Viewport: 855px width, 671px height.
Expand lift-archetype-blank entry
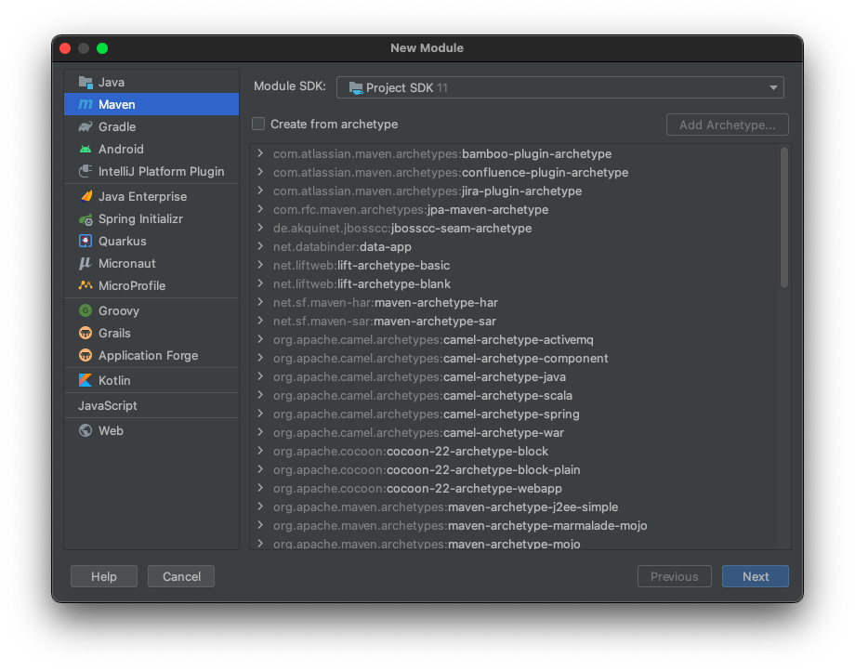[260, 283]
